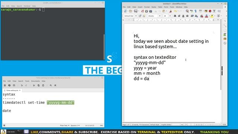Click Undo icon in text editor toolbar

coord(22,85)
